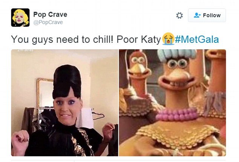Click the tweet text 'You guys need to chill!'
239x162 pixels.
click(x=62, y=39)
